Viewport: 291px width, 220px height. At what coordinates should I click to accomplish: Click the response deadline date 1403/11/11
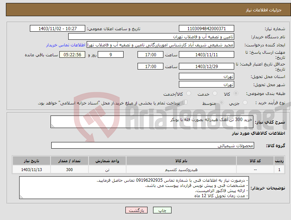point(207,54)
